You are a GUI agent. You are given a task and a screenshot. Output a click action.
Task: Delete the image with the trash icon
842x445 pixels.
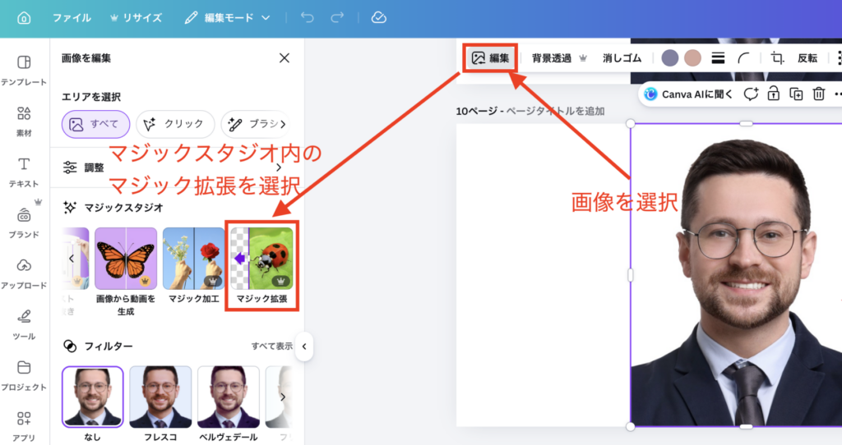(819, 94)
